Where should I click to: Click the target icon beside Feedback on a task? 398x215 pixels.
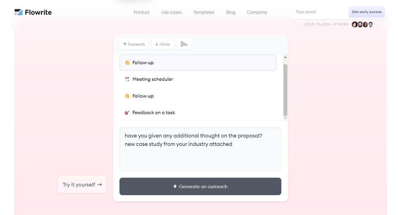pos(127,113)
